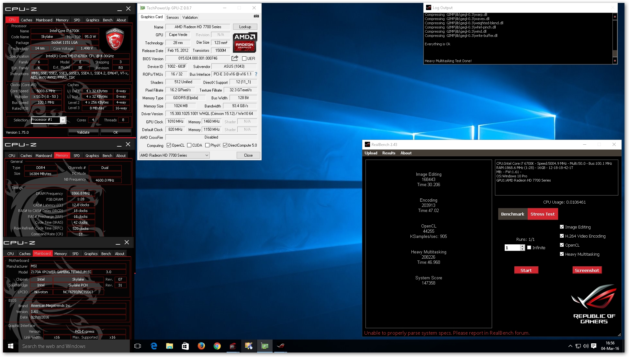The width and height of the screenshot is (629, 357).
Task: Toggle the PhysX checkbox
Action: (x=207, y=145)
